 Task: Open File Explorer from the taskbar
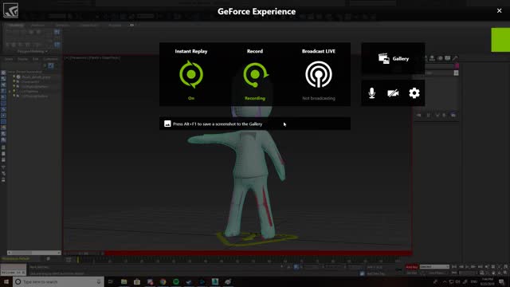click(x=124, y=281)
